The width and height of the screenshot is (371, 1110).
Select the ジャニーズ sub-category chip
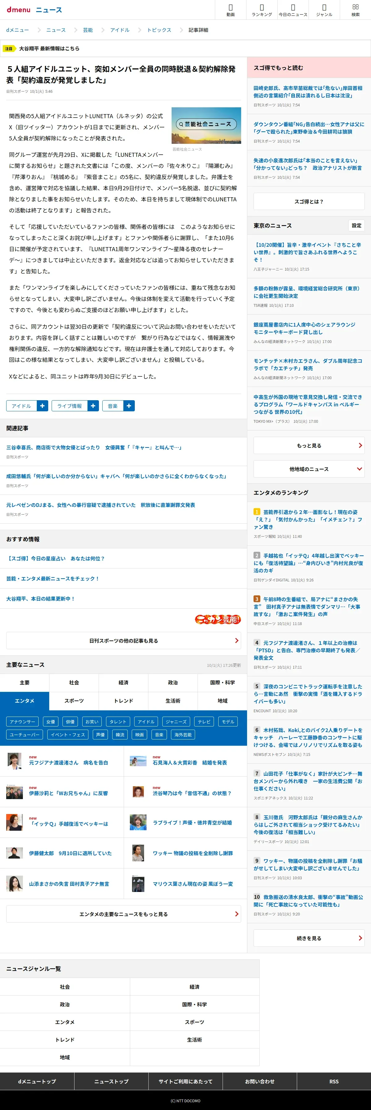tap(176, 722)
